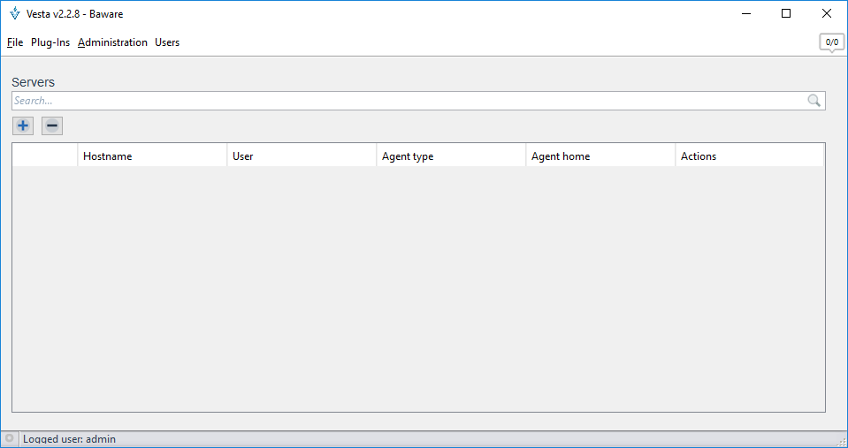Open the Users menu

pyautogui.click(x=167, y=42)
